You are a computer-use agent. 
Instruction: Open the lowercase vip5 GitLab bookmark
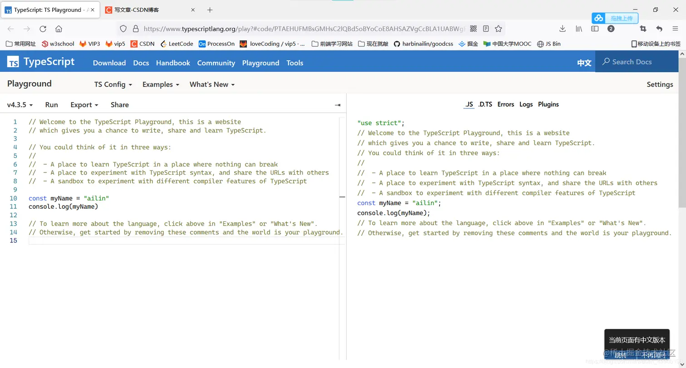point(115,44)
